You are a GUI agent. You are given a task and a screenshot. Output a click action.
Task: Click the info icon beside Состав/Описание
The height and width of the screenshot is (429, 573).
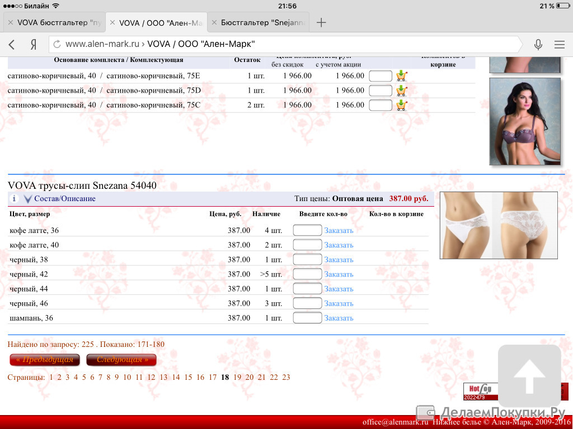[x=14, y=198]
